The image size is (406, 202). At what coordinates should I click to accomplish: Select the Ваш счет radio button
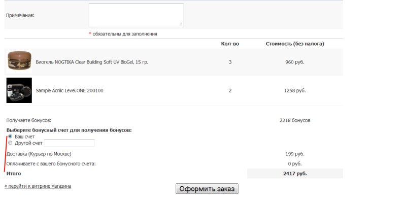[x=10, y=136]
